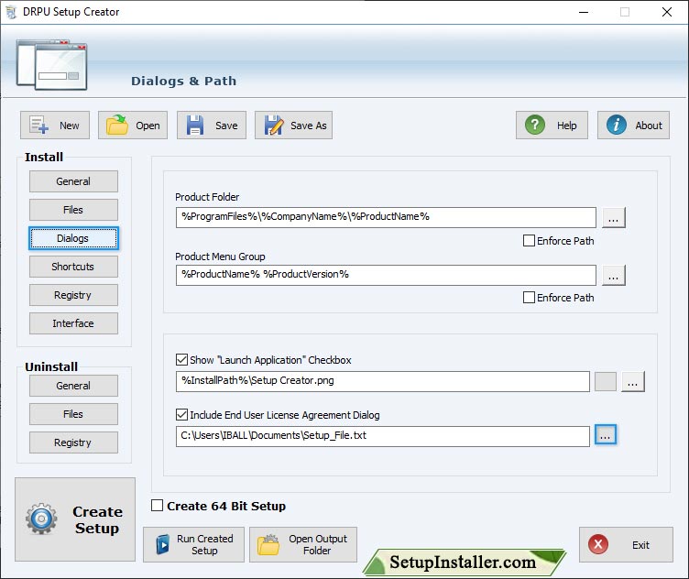Close the DRPU Setup Creator window
This screenshot has width=689, height=579.
(x=667, y=12)
